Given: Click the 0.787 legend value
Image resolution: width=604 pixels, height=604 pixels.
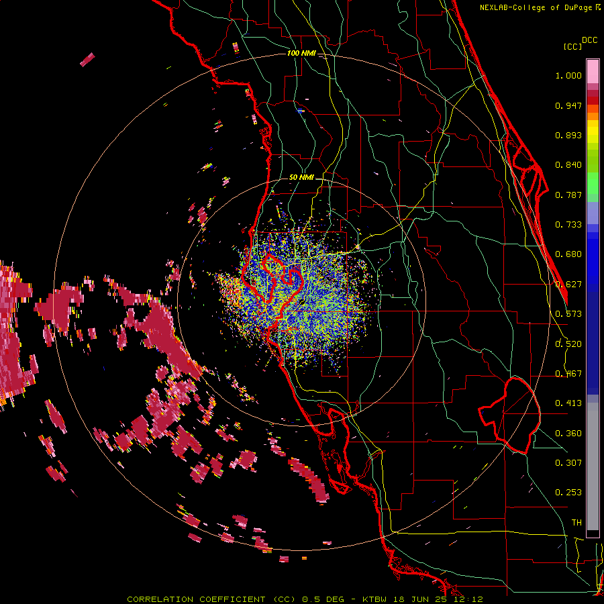Looking at the screenshot, I should click(568, 195).
